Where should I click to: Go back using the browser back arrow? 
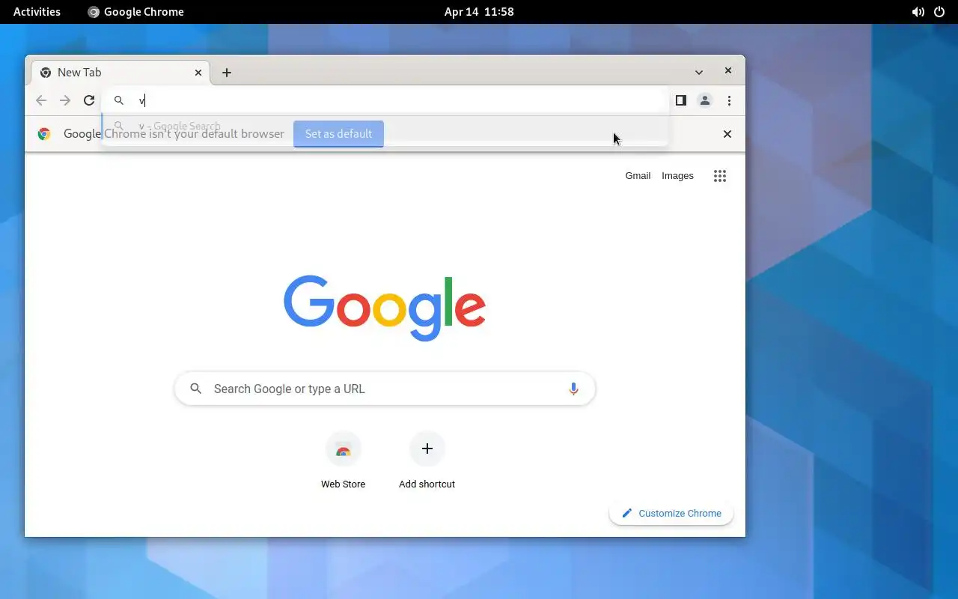point(41,100)
